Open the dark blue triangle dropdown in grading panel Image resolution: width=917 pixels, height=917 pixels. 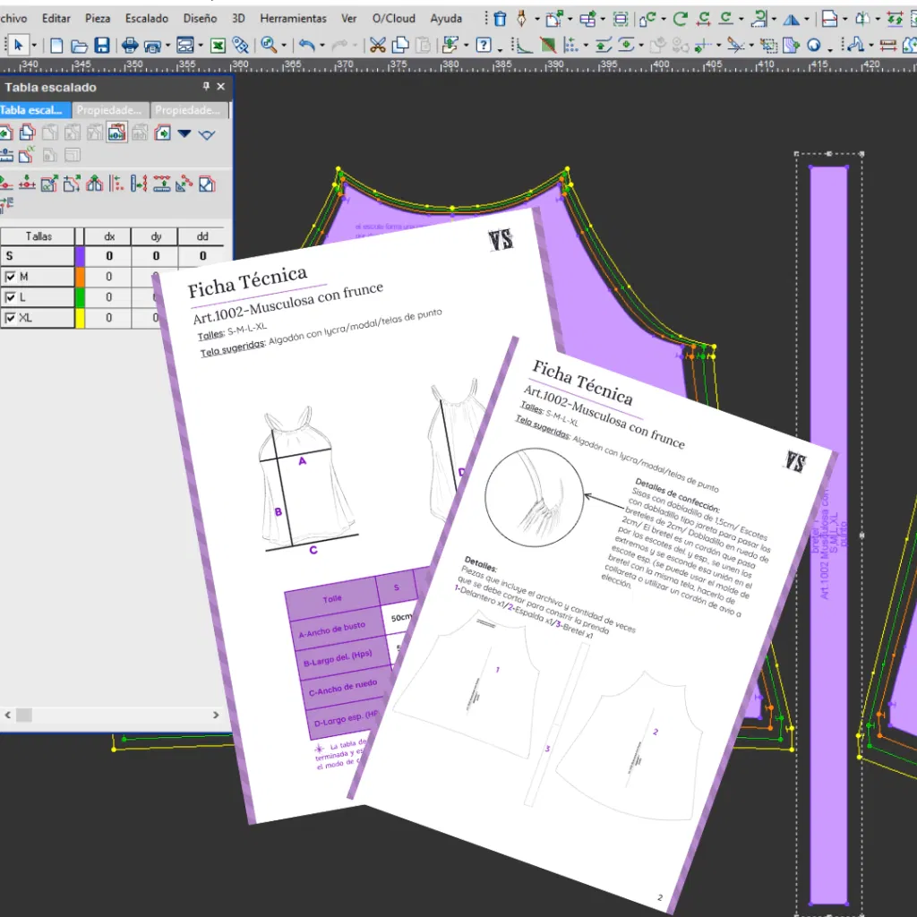tap(184, 133)
